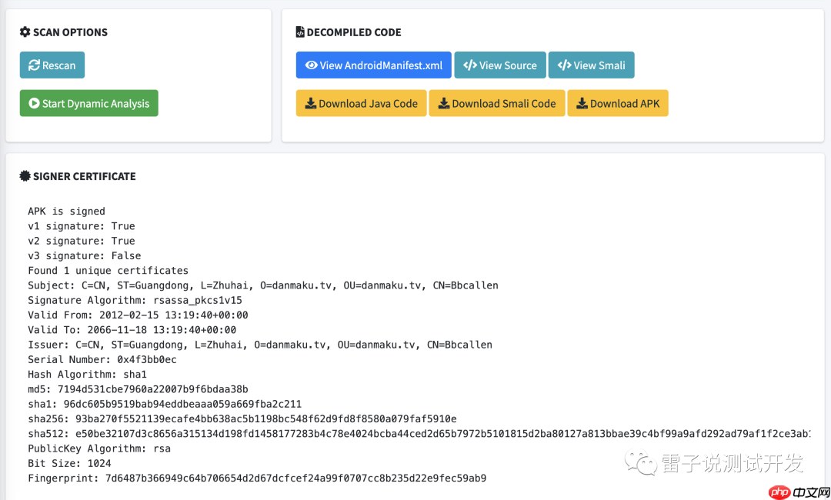Click the 'v2 signature: True' line

(x=81, y=241)
